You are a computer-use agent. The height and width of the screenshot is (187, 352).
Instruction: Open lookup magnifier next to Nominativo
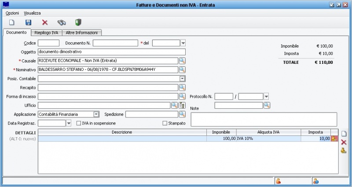point(182,70)
